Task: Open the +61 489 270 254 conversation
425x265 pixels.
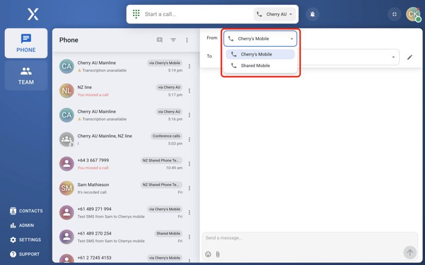Action: 126,237
